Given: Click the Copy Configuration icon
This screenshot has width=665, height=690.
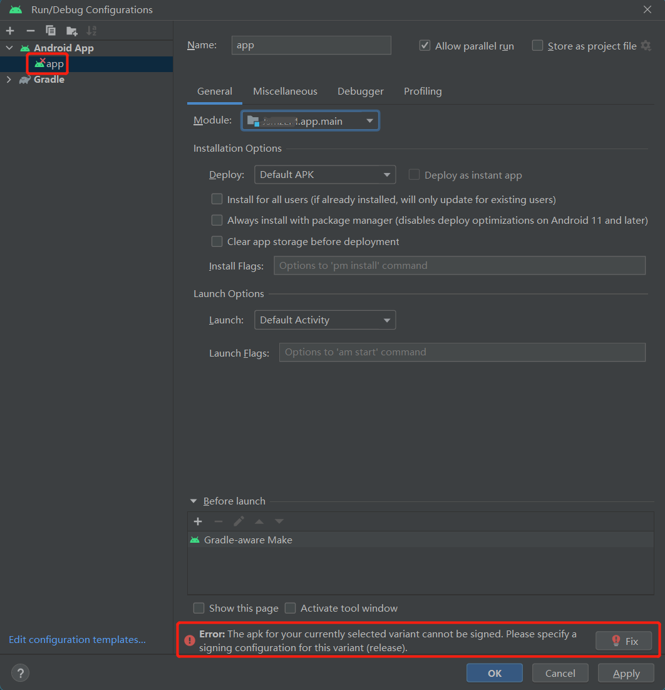Looking at the screenshot, I should pos(51,31).
